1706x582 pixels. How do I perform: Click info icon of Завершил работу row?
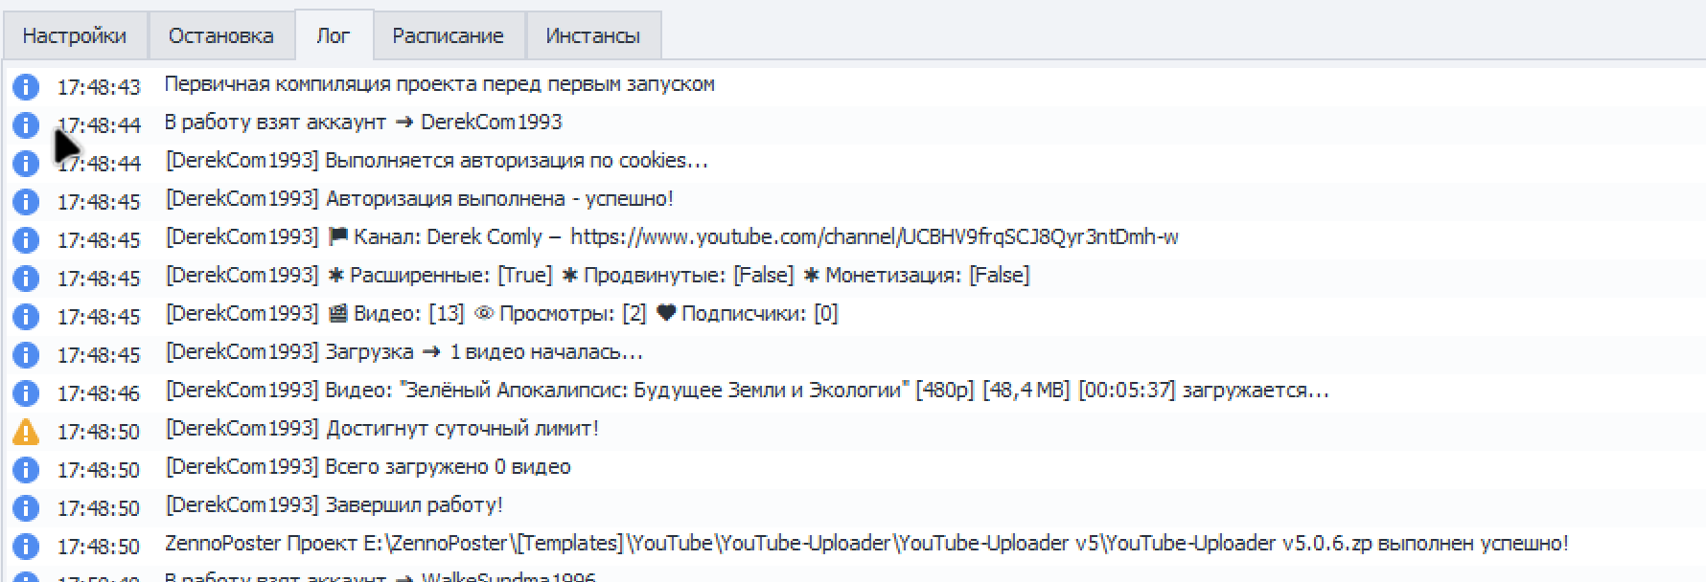click(x=26, y=508)
